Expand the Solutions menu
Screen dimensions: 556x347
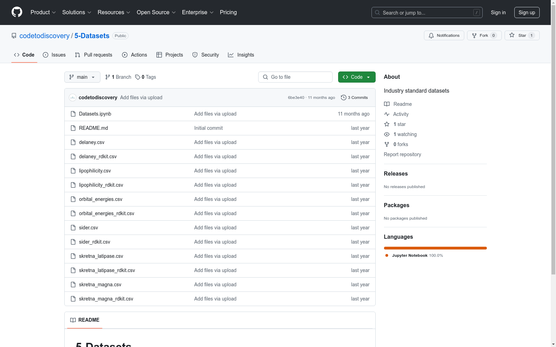(x=77, y=12)
